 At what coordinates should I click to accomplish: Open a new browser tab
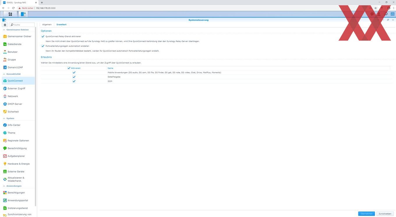coord(42,3)
